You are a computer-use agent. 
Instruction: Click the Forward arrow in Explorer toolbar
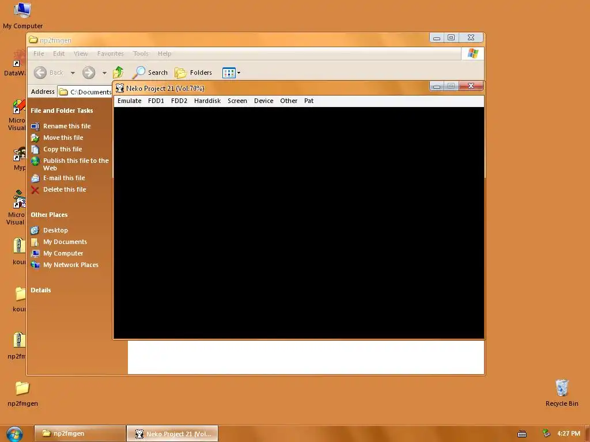89,73
